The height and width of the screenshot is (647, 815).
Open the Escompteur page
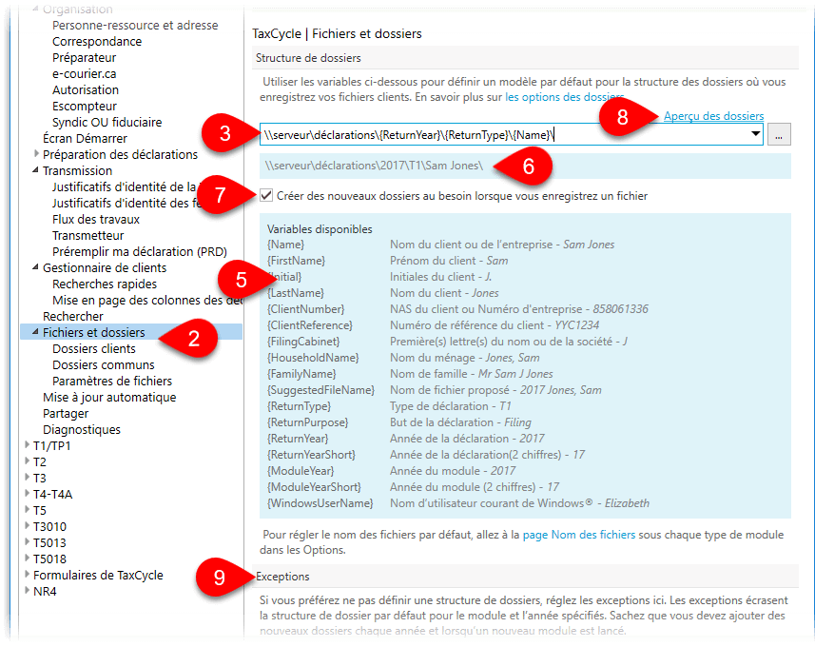click(85, 107)
